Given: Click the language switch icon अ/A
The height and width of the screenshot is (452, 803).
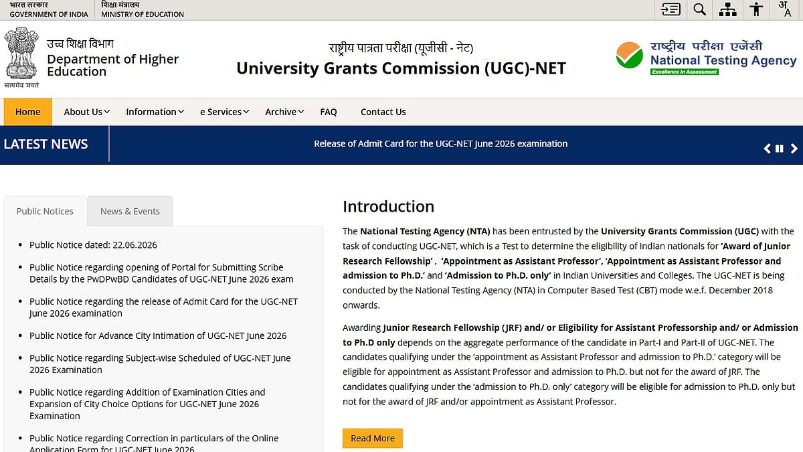Looking at the screenshot, I should coord(784,9).
